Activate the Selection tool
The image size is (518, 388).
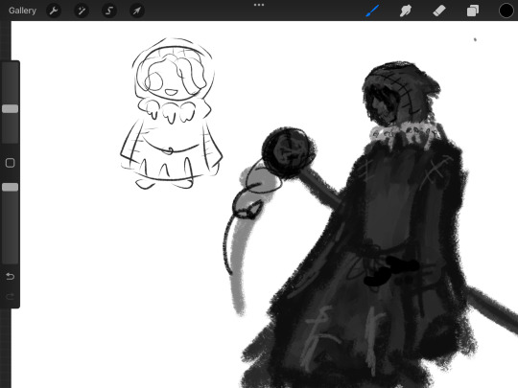pos(109,11)
